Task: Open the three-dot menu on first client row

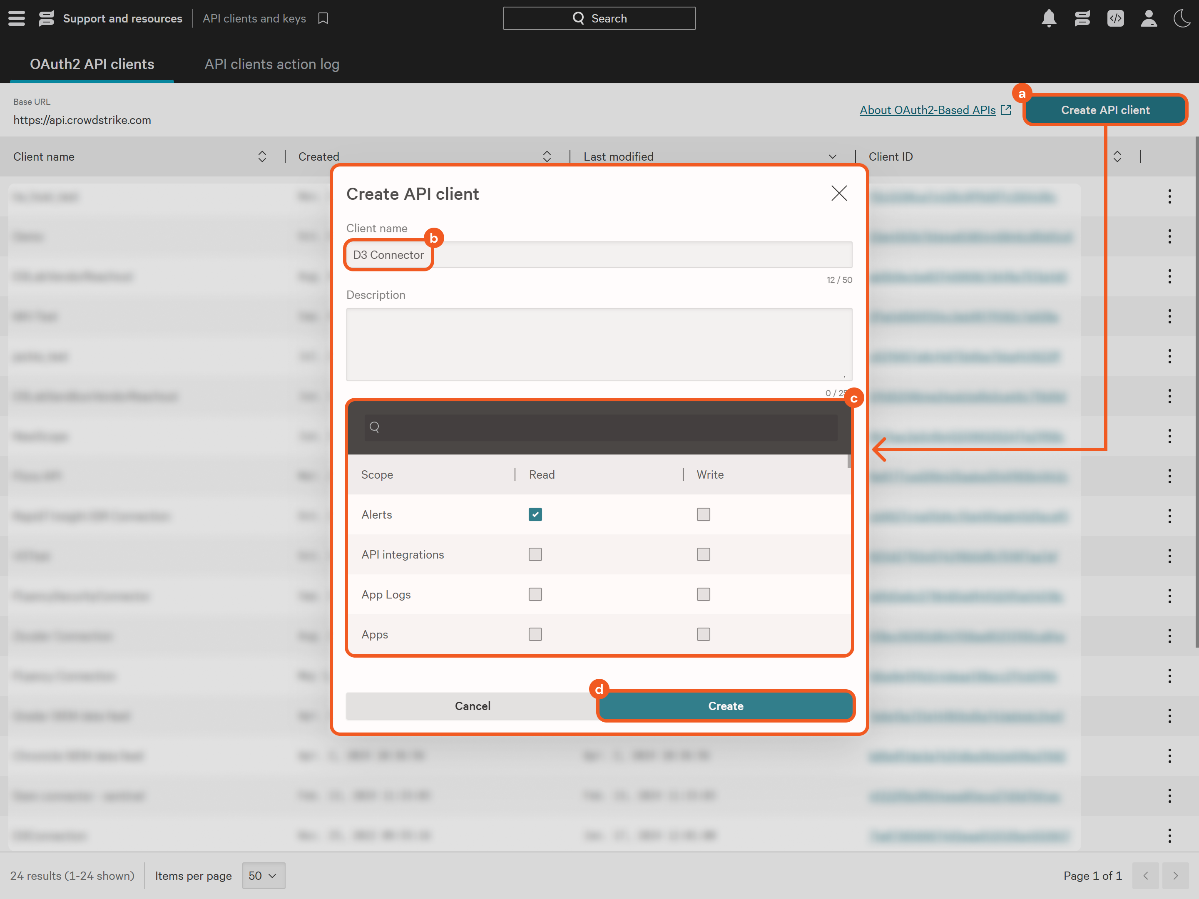Action: click(1169, 197)
